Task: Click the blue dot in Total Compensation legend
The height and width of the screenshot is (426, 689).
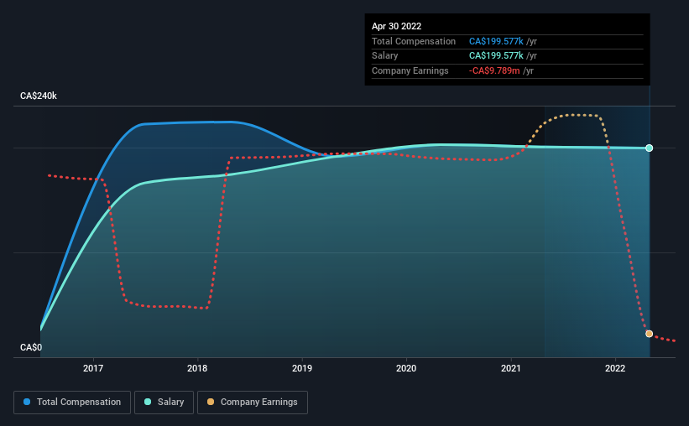Action: click(27, 402)
